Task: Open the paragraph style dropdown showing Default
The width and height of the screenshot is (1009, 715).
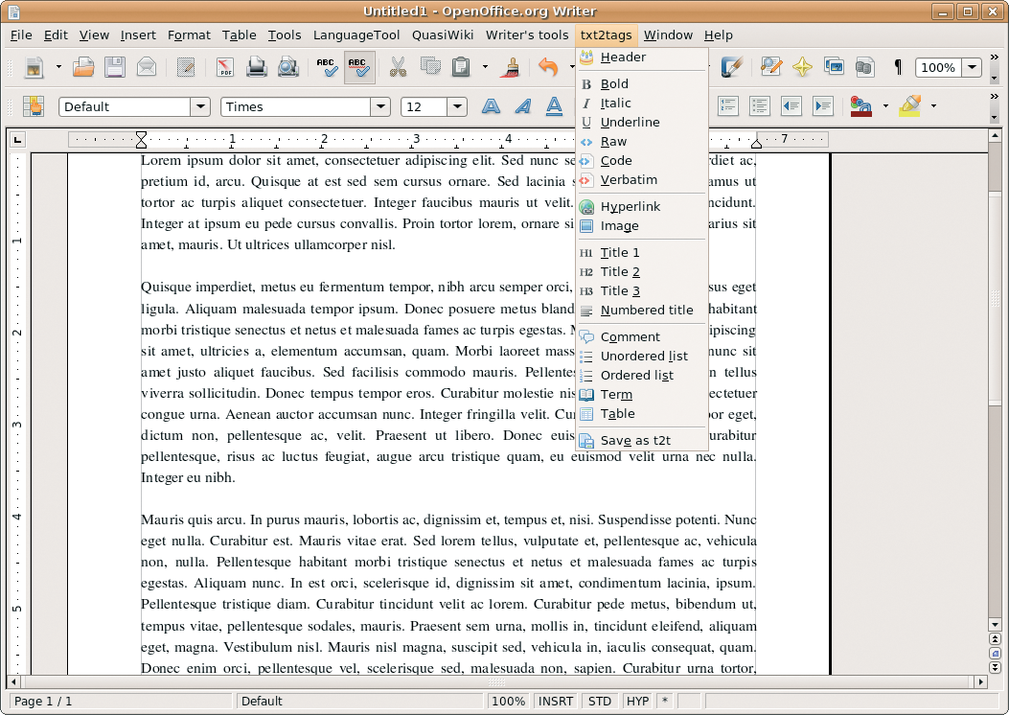Action: coord(200,106)
